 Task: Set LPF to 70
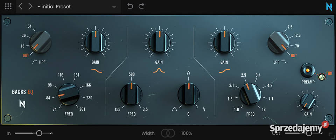pyautogui.click(x=297, y=46)
